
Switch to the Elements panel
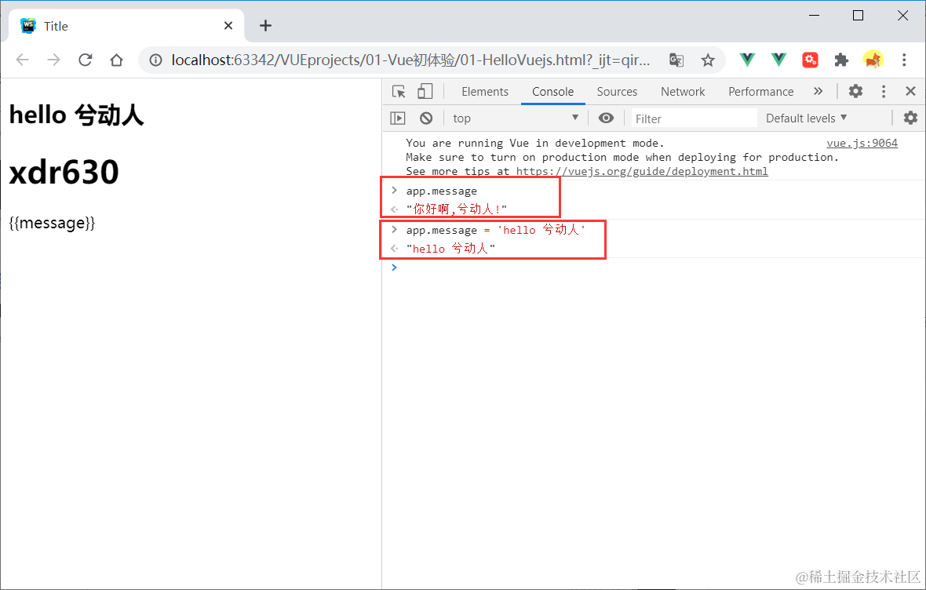point(485,92)
